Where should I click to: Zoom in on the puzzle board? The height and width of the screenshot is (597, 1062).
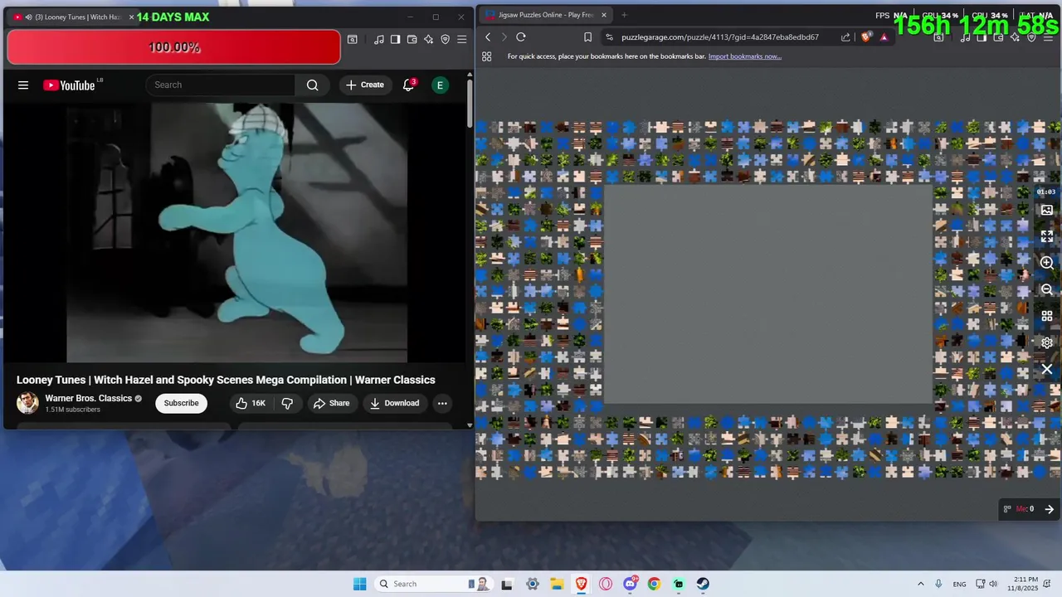tap(1047, 263)
